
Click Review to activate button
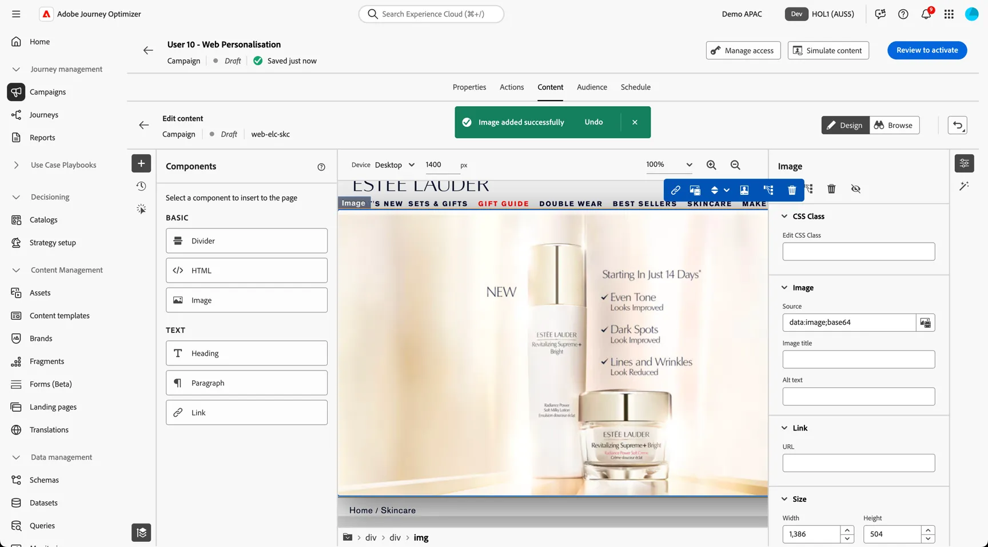tap(927, 50)
